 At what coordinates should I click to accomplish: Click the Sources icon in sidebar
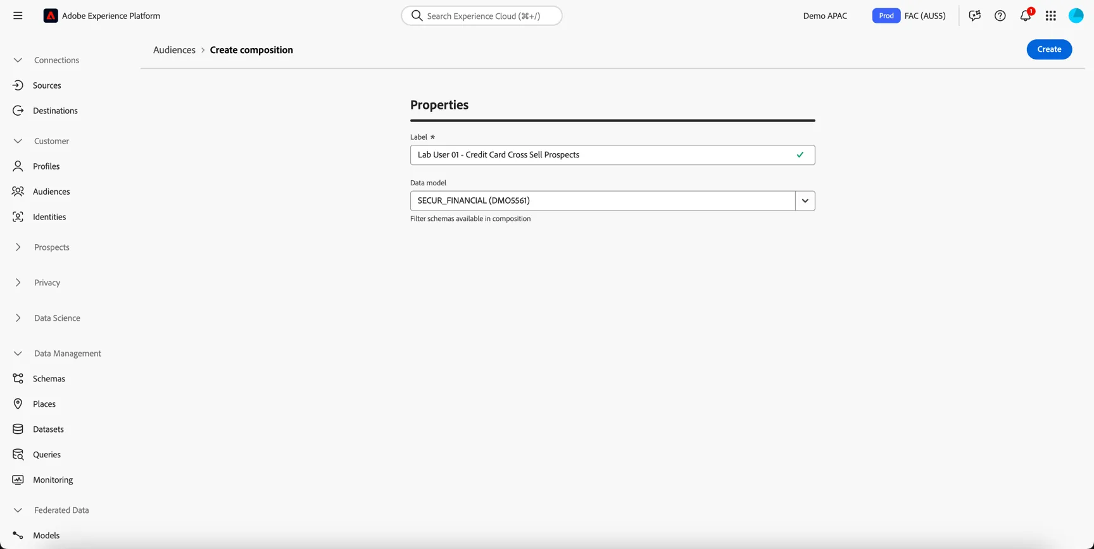pyautogui.click(x=18, y=85)
